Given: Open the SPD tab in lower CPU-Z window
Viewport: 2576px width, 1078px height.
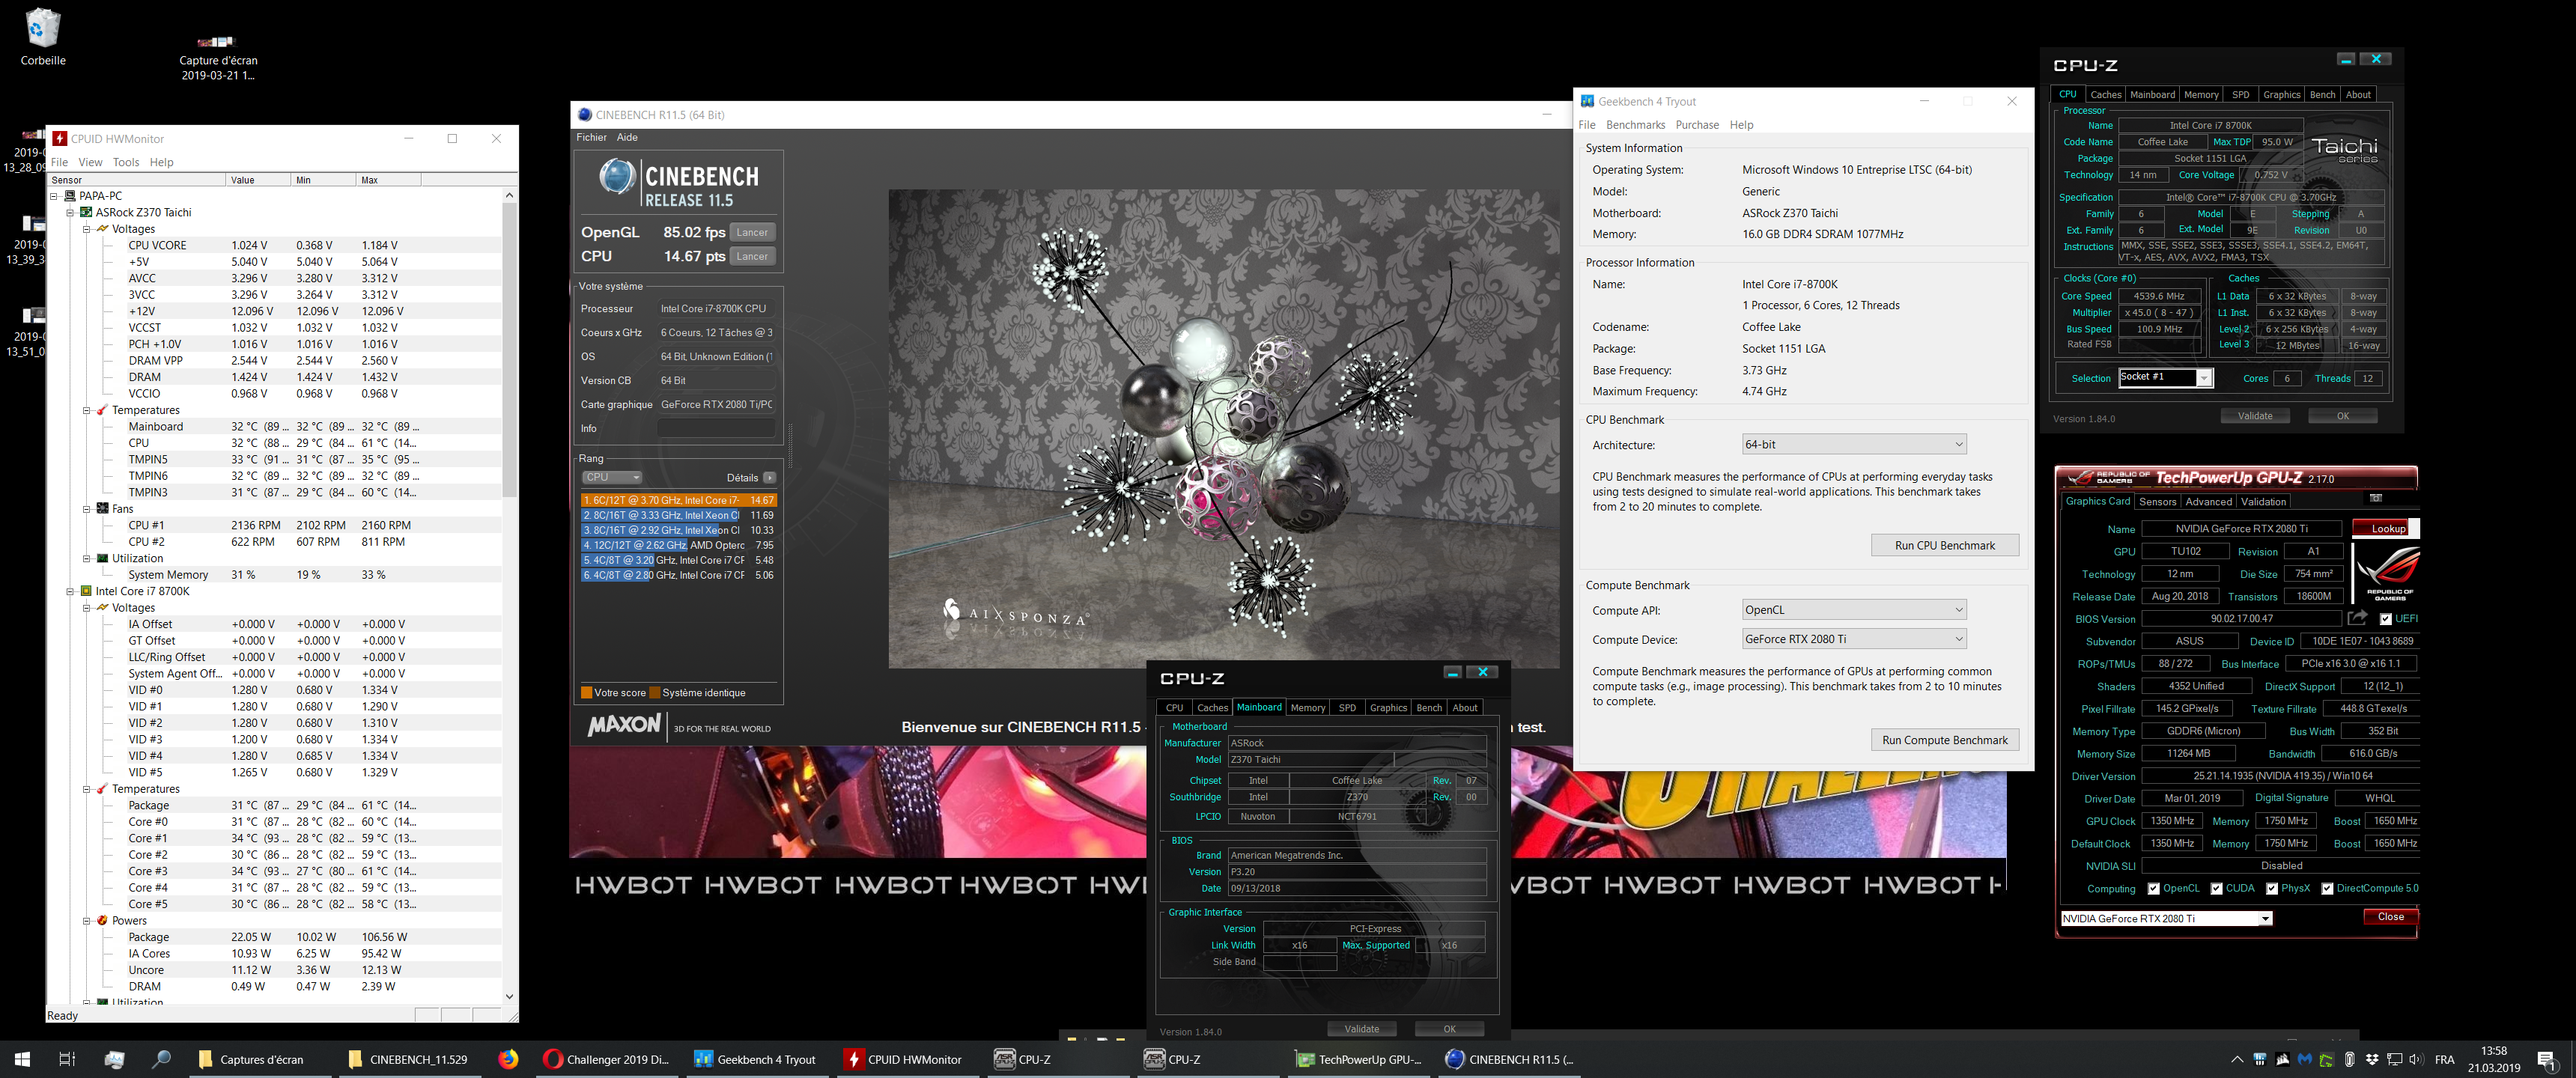Looking at the screenshot, I should [1347, 708].
